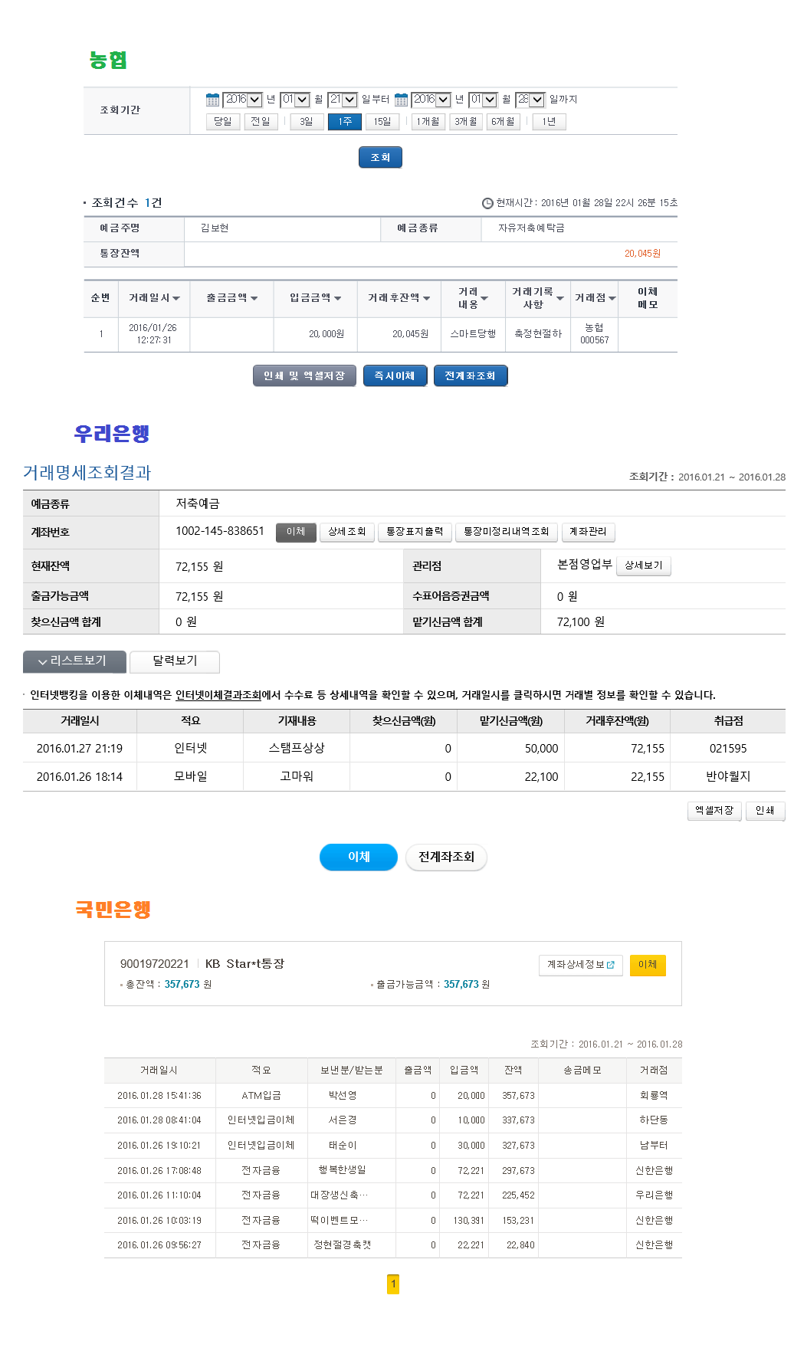Image resolution: width=794 pixels, height=1351 pixels.
Task: Sort by 거래일시 column arrow in 농협 table
Action: (176, 299)
